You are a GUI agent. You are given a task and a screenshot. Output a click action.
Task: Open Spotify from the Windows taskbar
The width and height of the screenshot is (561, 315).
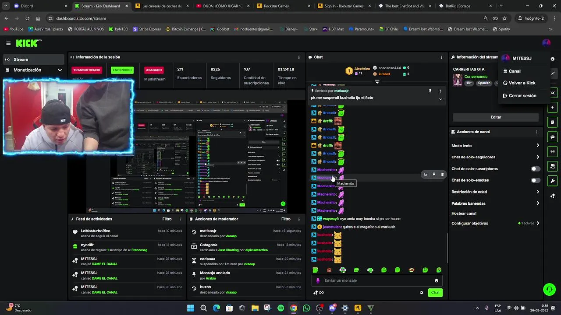[x=281, y=308]
